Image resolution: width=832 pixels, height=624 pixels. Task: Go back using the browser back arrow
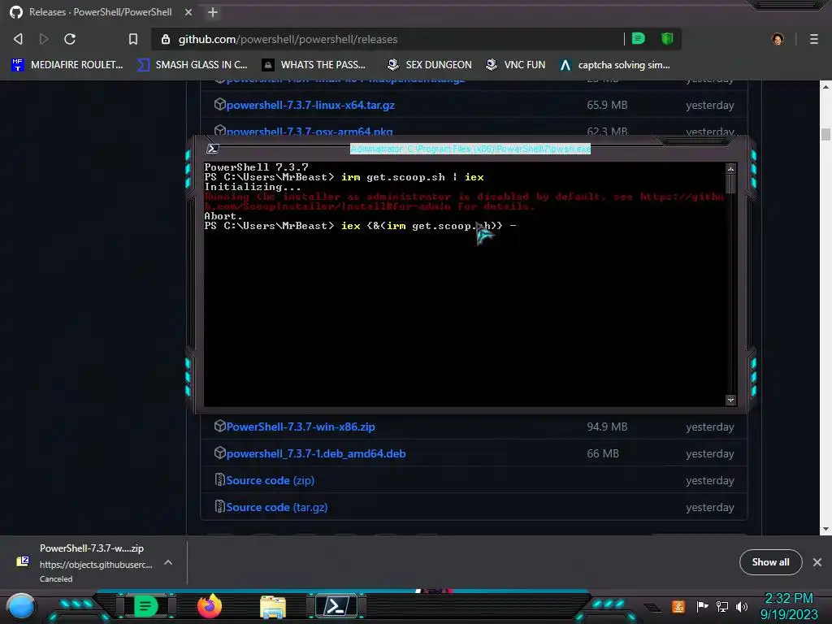(18, 39)
